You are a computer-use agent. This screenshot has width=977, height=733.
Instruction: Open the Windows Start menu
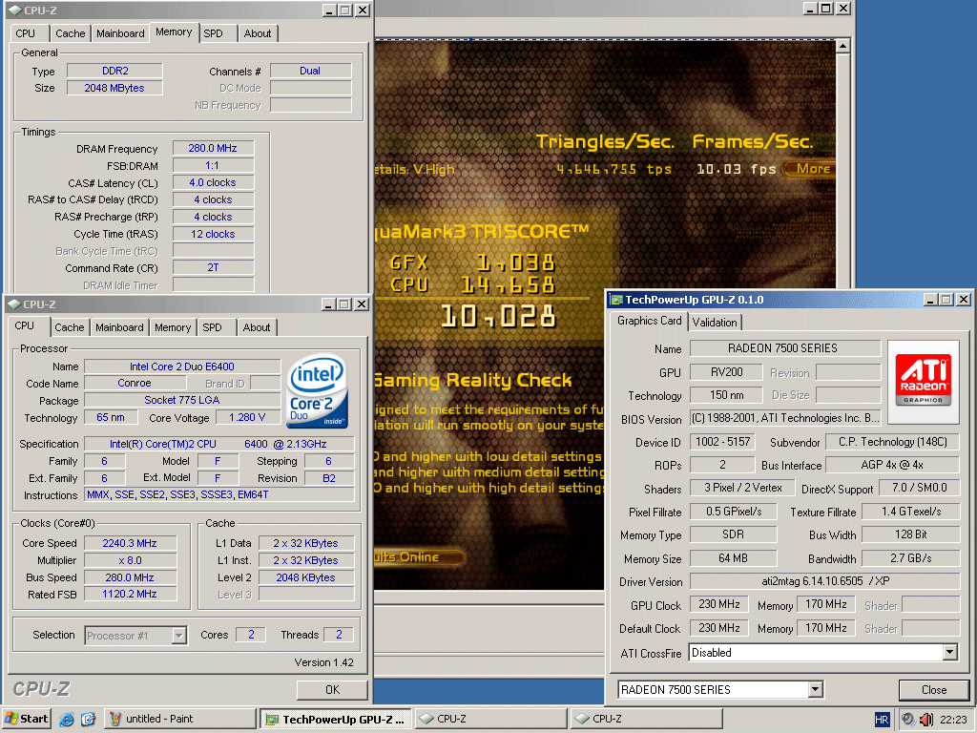click(26, 719)
